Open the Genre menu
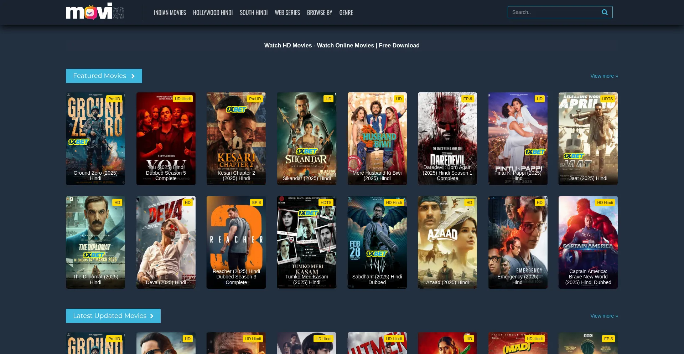The width and height of the screenshot is (684, 354). 346,12
